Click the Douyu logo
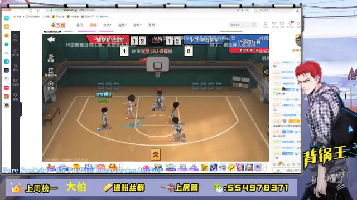 (x=58, y=25)
